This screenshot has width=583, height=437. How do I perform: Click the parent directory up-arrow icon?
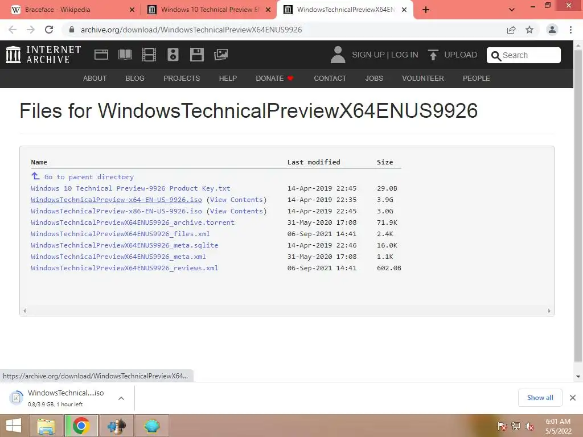click(x=35, y=176)
